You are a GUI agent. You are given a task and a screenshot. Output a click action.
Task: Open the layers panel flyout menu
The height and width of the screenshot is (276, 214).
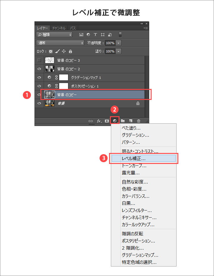pos(146,28)
